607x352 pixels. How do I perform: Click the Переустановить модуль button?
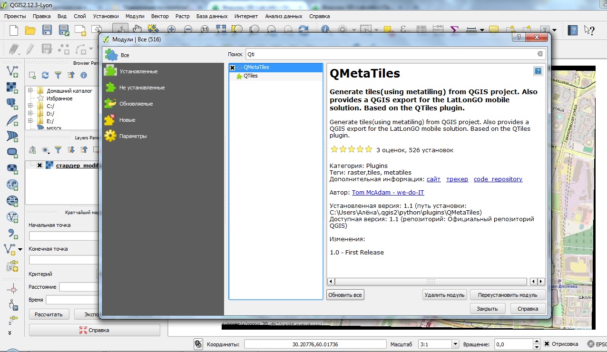pos(508,295)
